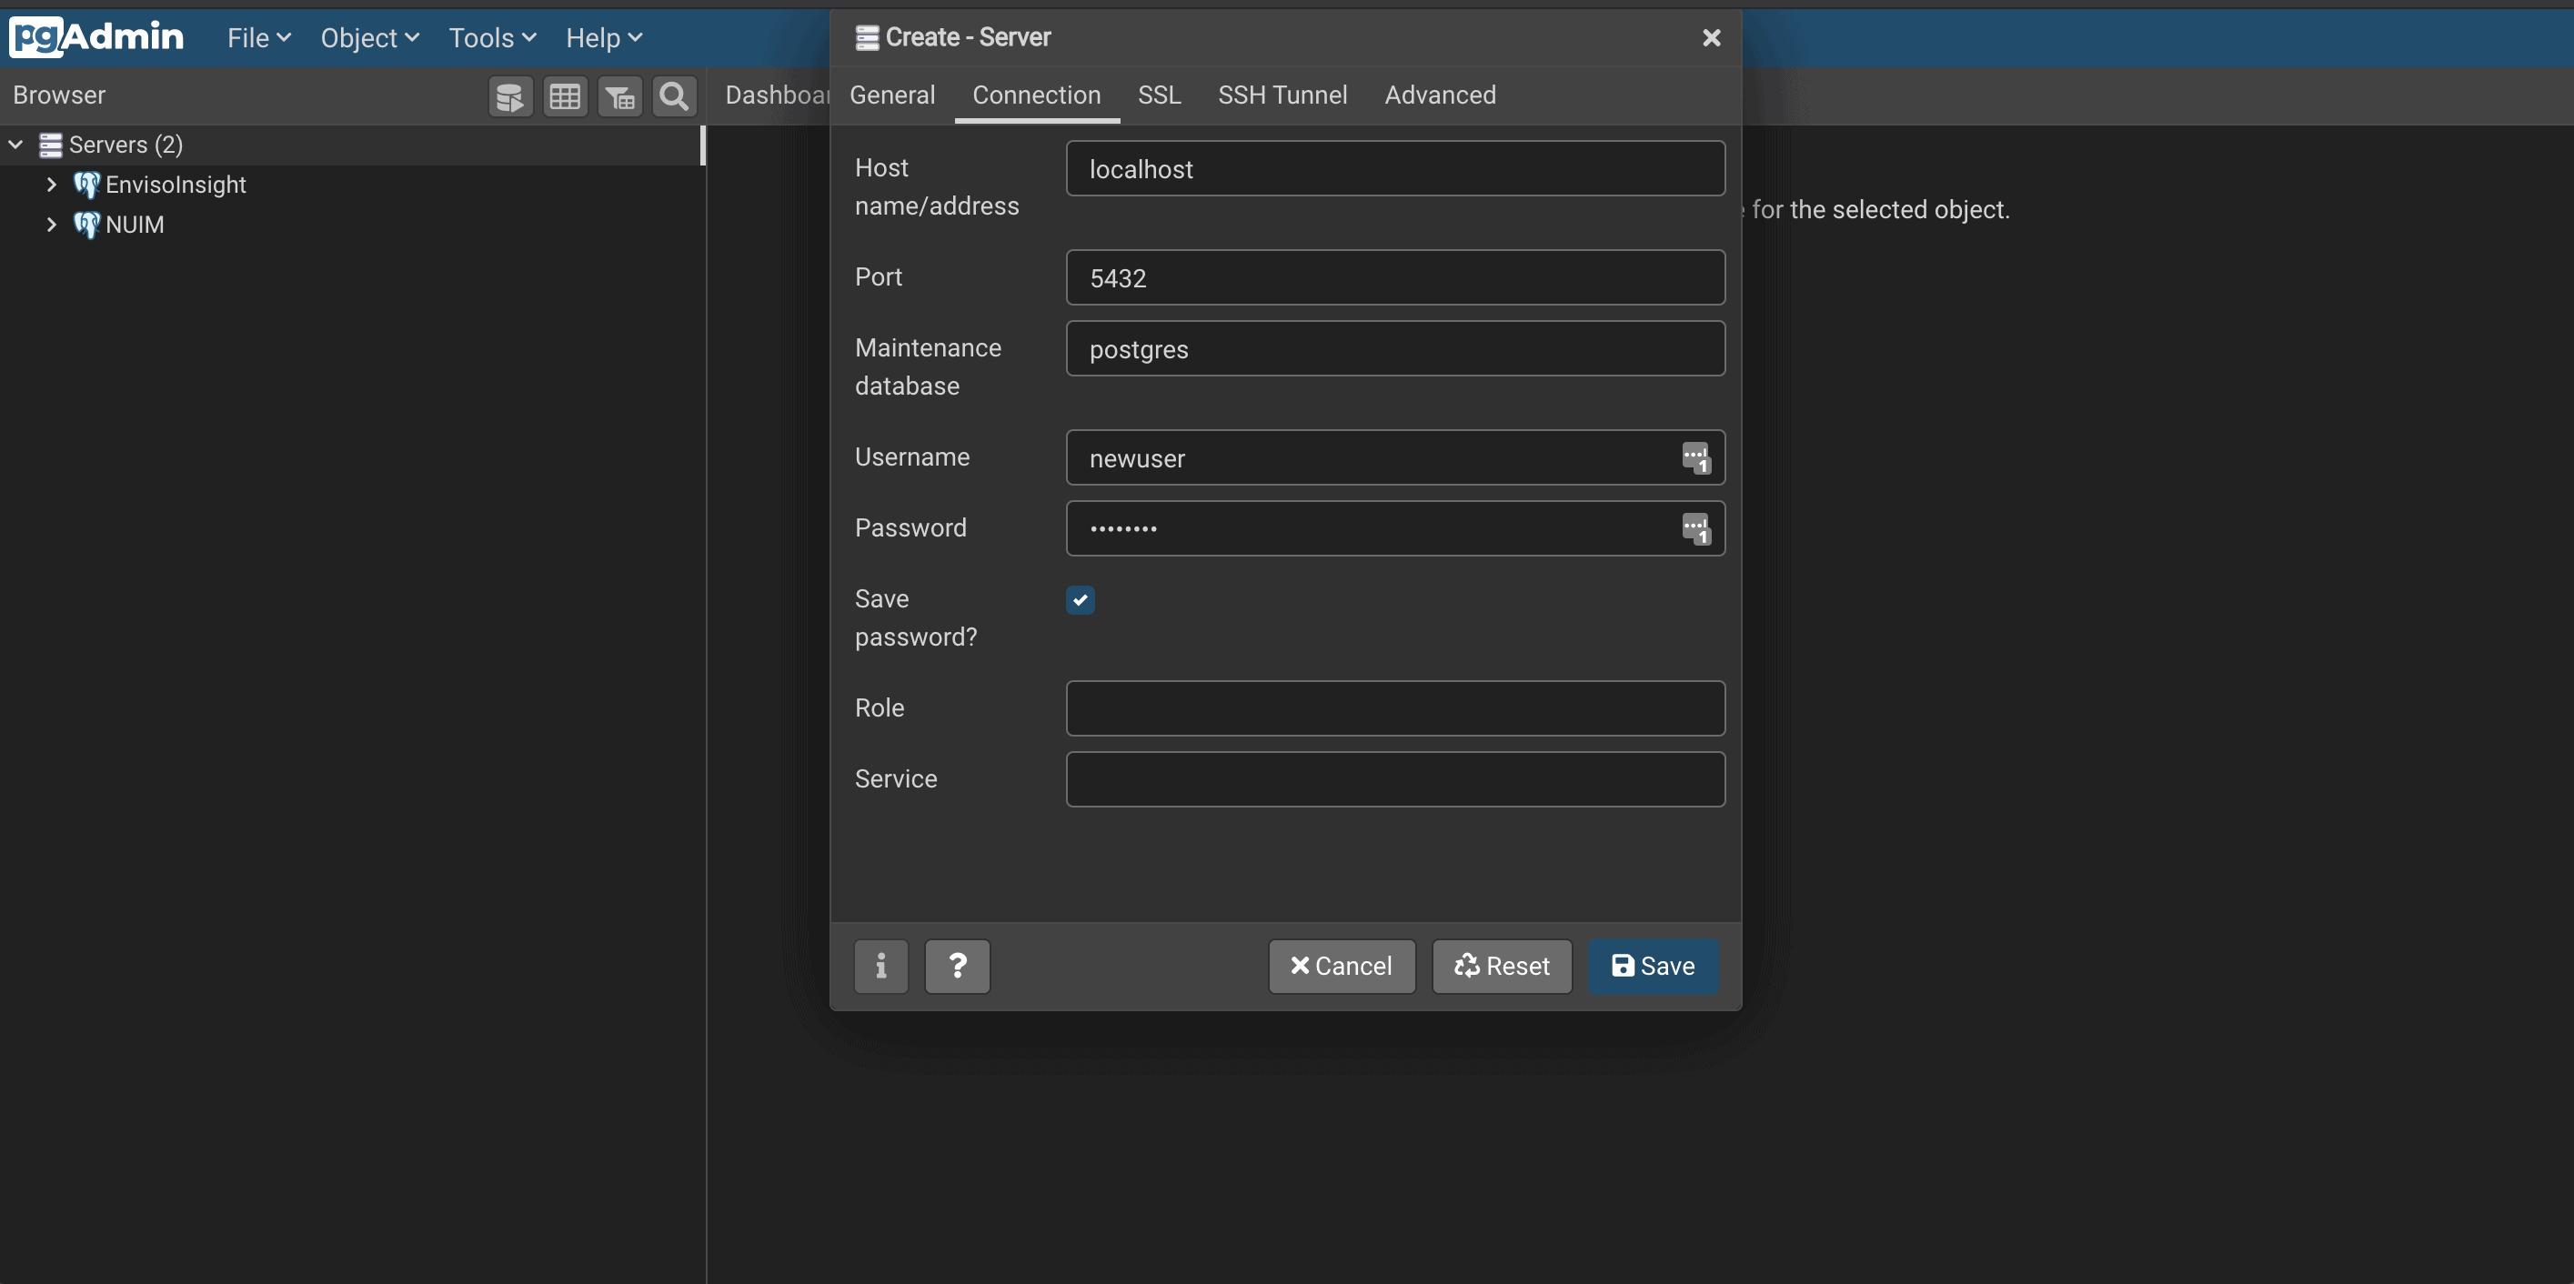The width and height of the screenshot is (2574, 1284).
Task: Click the EnvisoInsight server elephant icon
Action: point(87,185)
